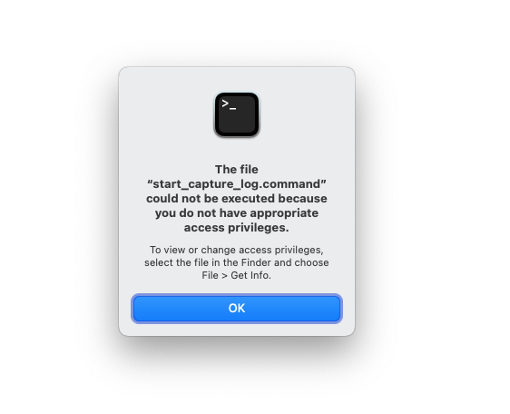Dismiss the alert with the OK button
The width and height of the screenshot is (510, 414).
click(237, 308)
